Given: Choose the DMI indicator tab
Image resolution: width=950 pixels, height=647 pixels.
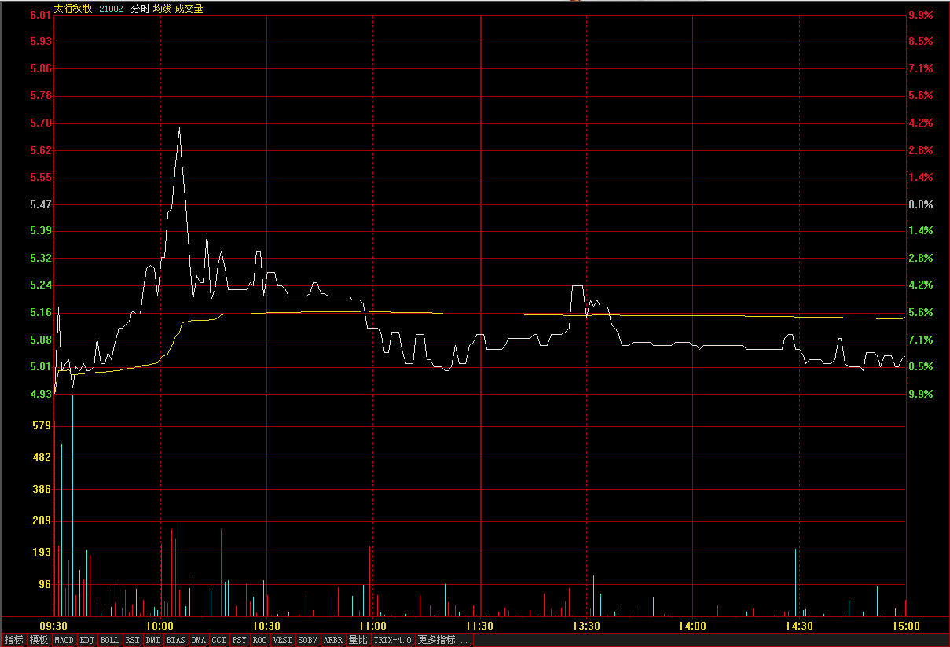Looking at the screenshot, I should pos(152,641).
